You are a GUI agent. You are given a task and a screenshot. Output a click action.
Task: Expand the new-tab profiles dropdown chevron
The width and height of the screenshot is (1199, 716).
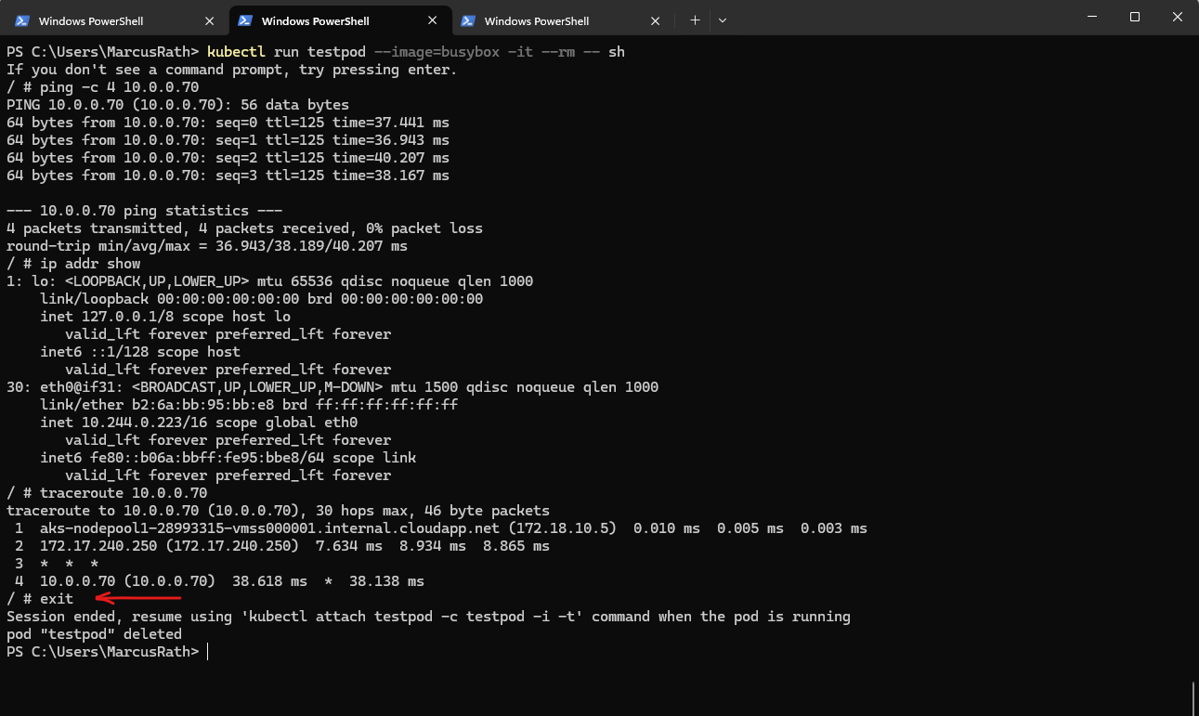click(723, 20)
